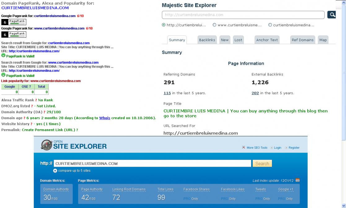Click the Register link
This screenshot has height=208, width=346.
[x=294, y=148]
